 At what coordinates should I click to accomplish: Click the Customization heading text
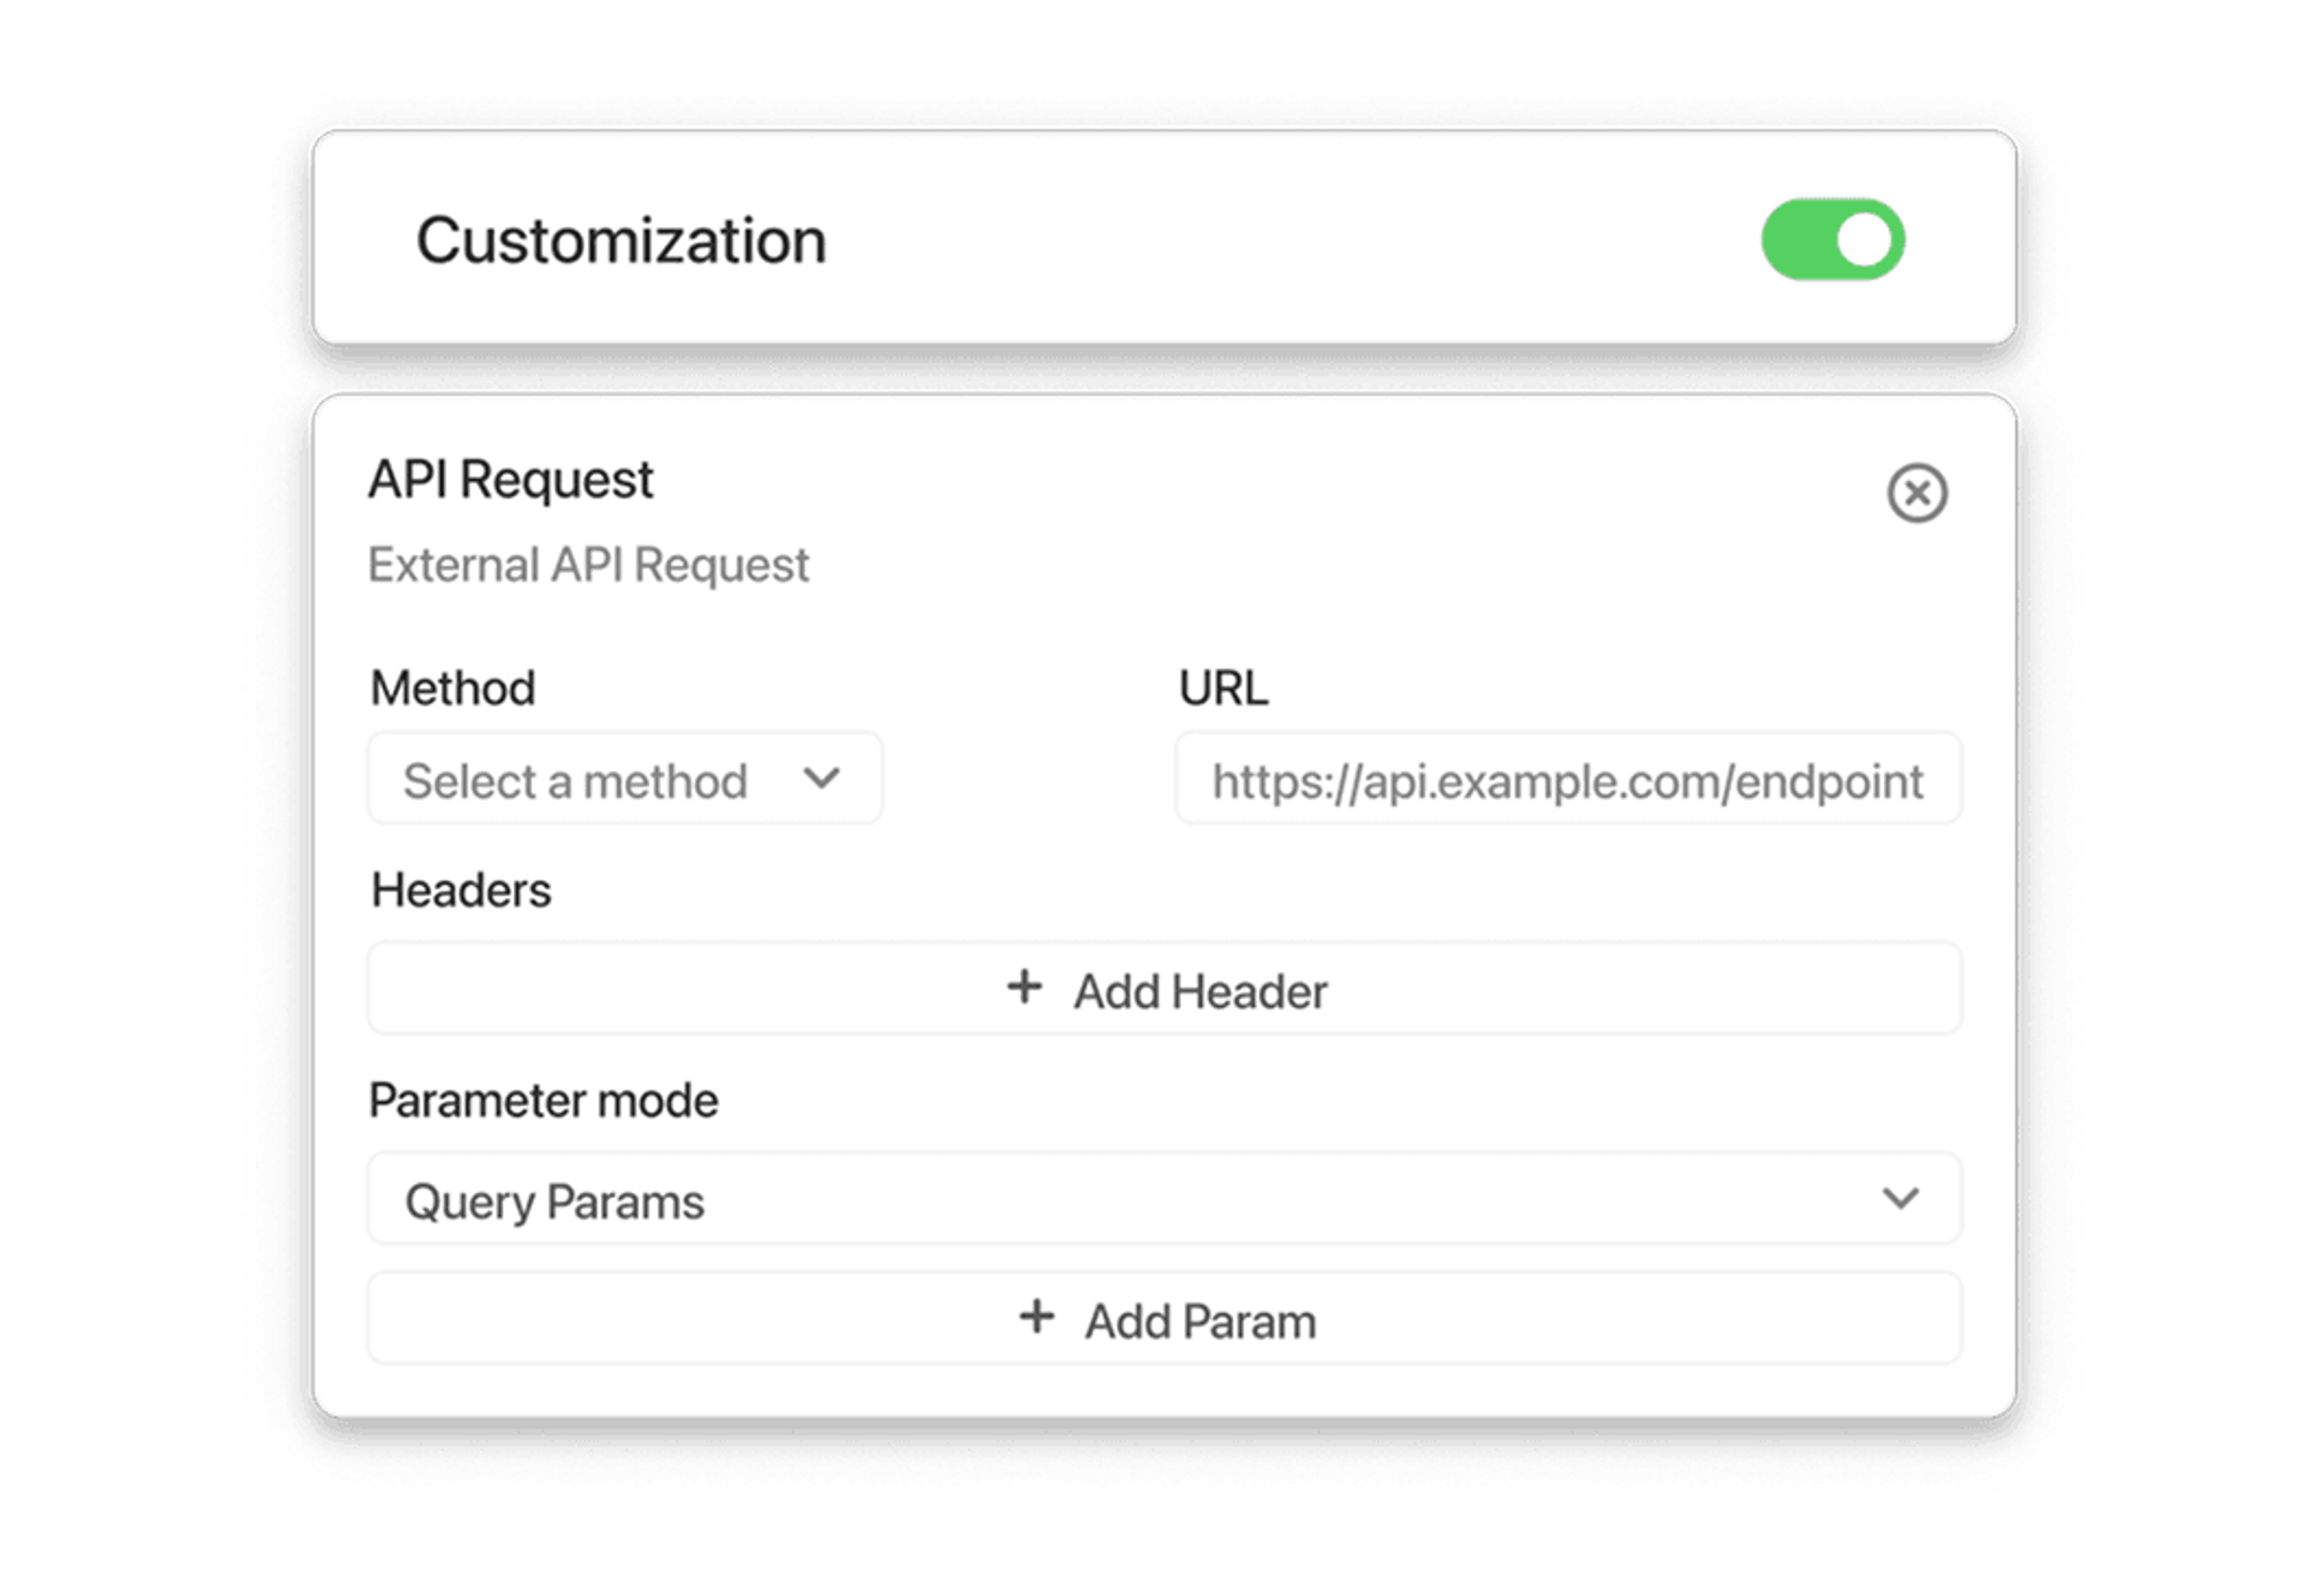[621, 242]
